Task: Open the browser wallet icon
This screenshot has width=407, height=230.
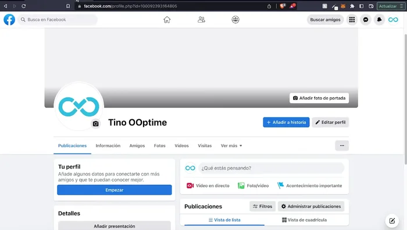Action: [x=371, y=6]
